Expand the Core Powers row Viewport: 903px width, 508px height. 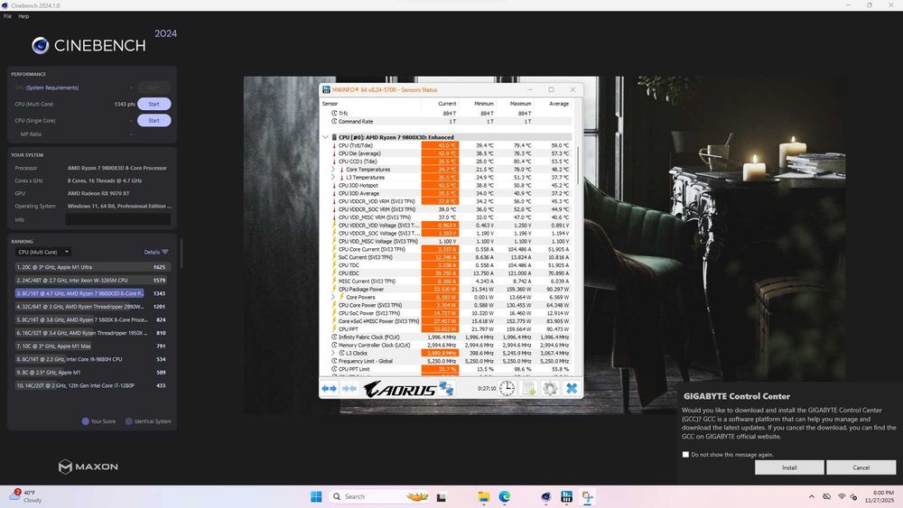(x=333, y=298)
